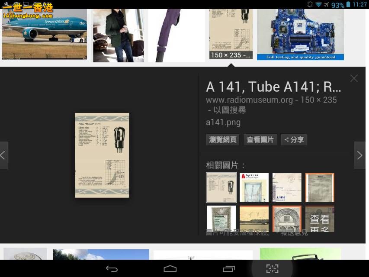Viewport: 369px width, 277px height.
Task: Click the 查看圖片 button
Action: coord(260,140)
